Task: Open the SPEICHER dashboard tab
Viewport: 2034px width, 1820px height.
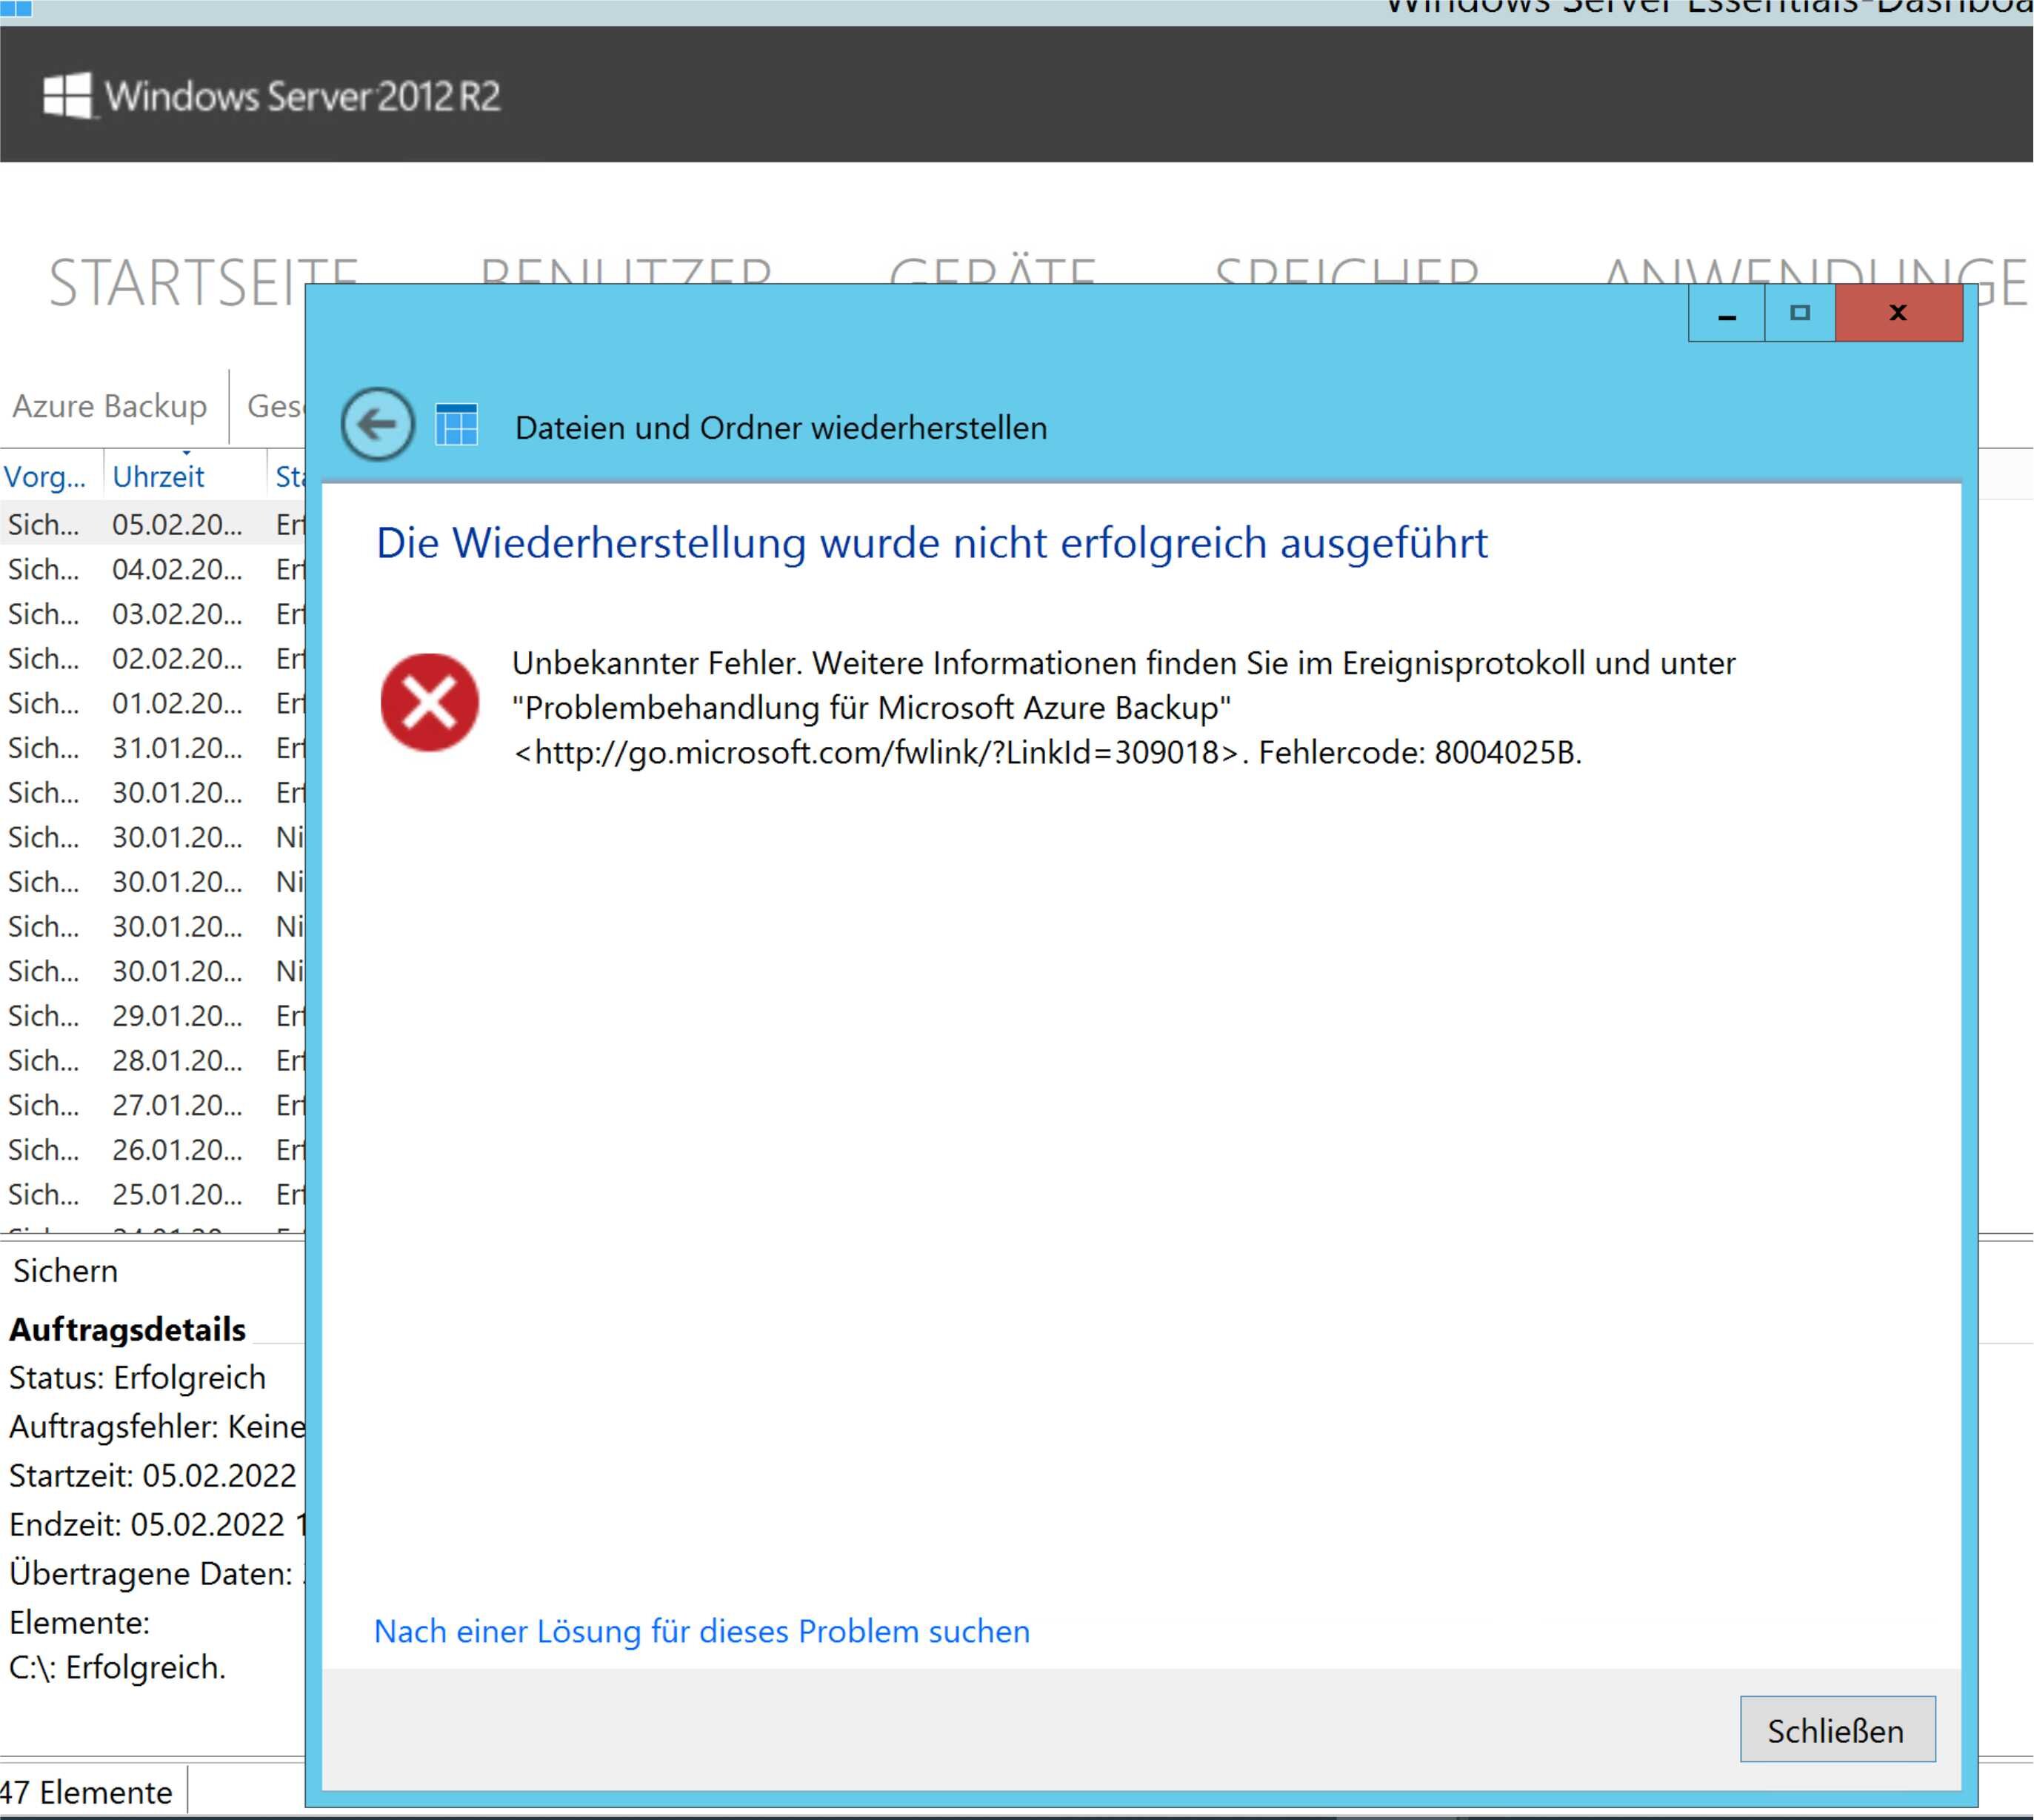Action: (1347, 272)
